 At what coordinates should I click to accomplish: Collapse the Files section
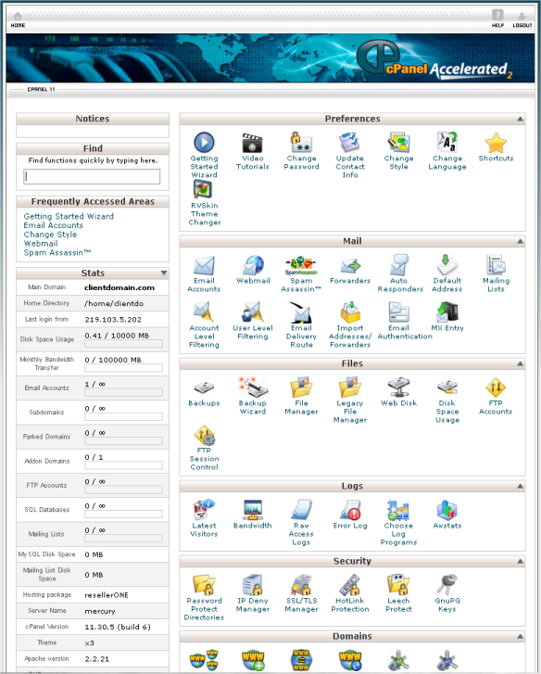(x=520, y=363)
